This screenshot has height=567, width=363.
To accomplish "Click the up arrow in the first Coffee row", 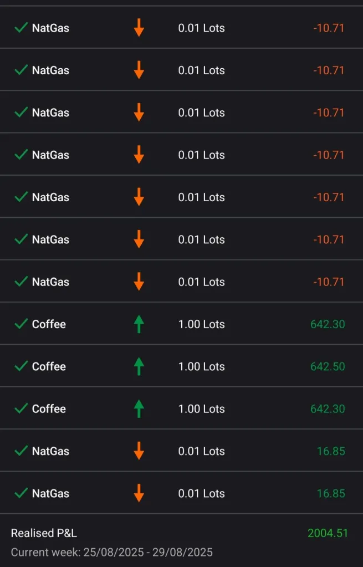I will tap(139, 324).
